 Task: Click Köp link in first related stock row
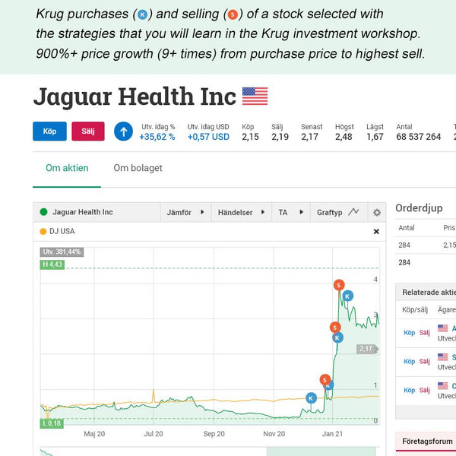coord(409,332)
